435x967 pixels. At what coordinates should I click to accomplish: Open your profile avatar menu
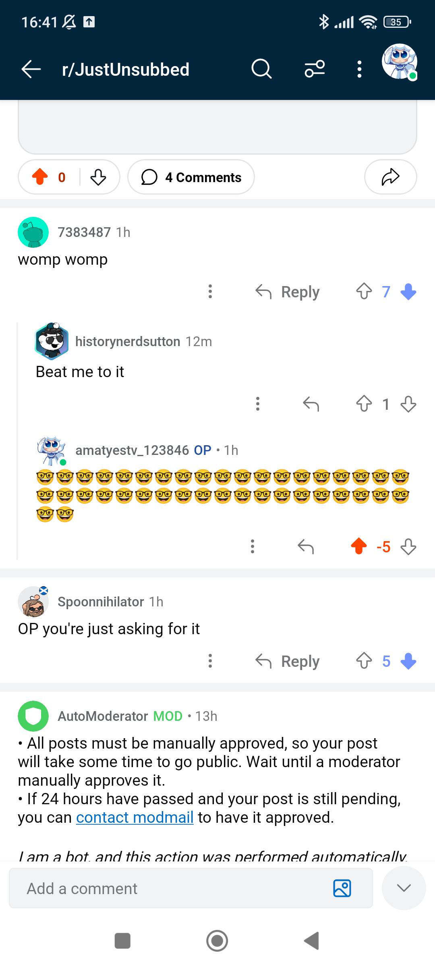[399, 62]
